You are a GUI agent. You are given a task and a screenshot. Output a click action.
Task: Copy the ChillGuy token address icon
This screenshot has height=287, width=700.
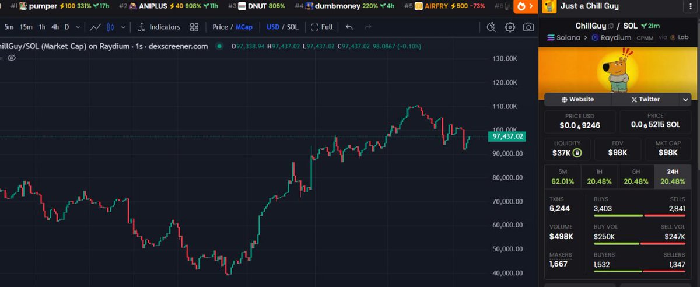[611, 26]
